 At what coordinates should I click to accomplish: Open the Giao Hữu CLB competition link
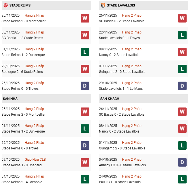point(35,160)
